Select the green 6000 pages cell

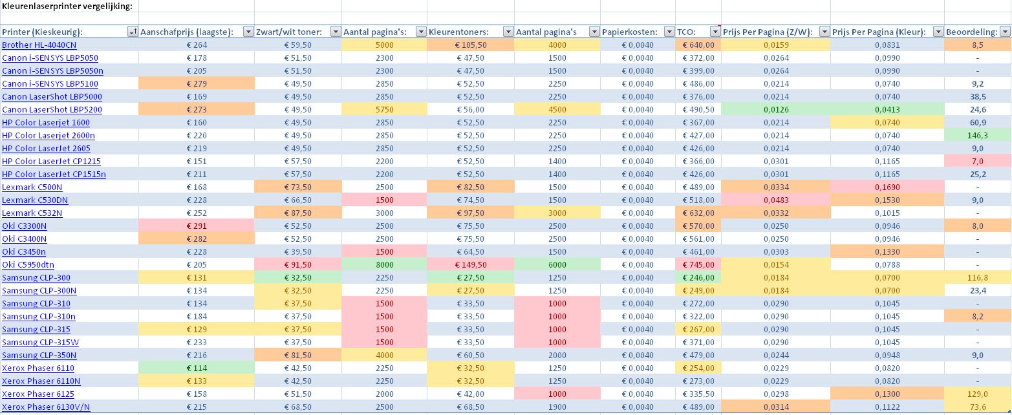coord(557,265)
